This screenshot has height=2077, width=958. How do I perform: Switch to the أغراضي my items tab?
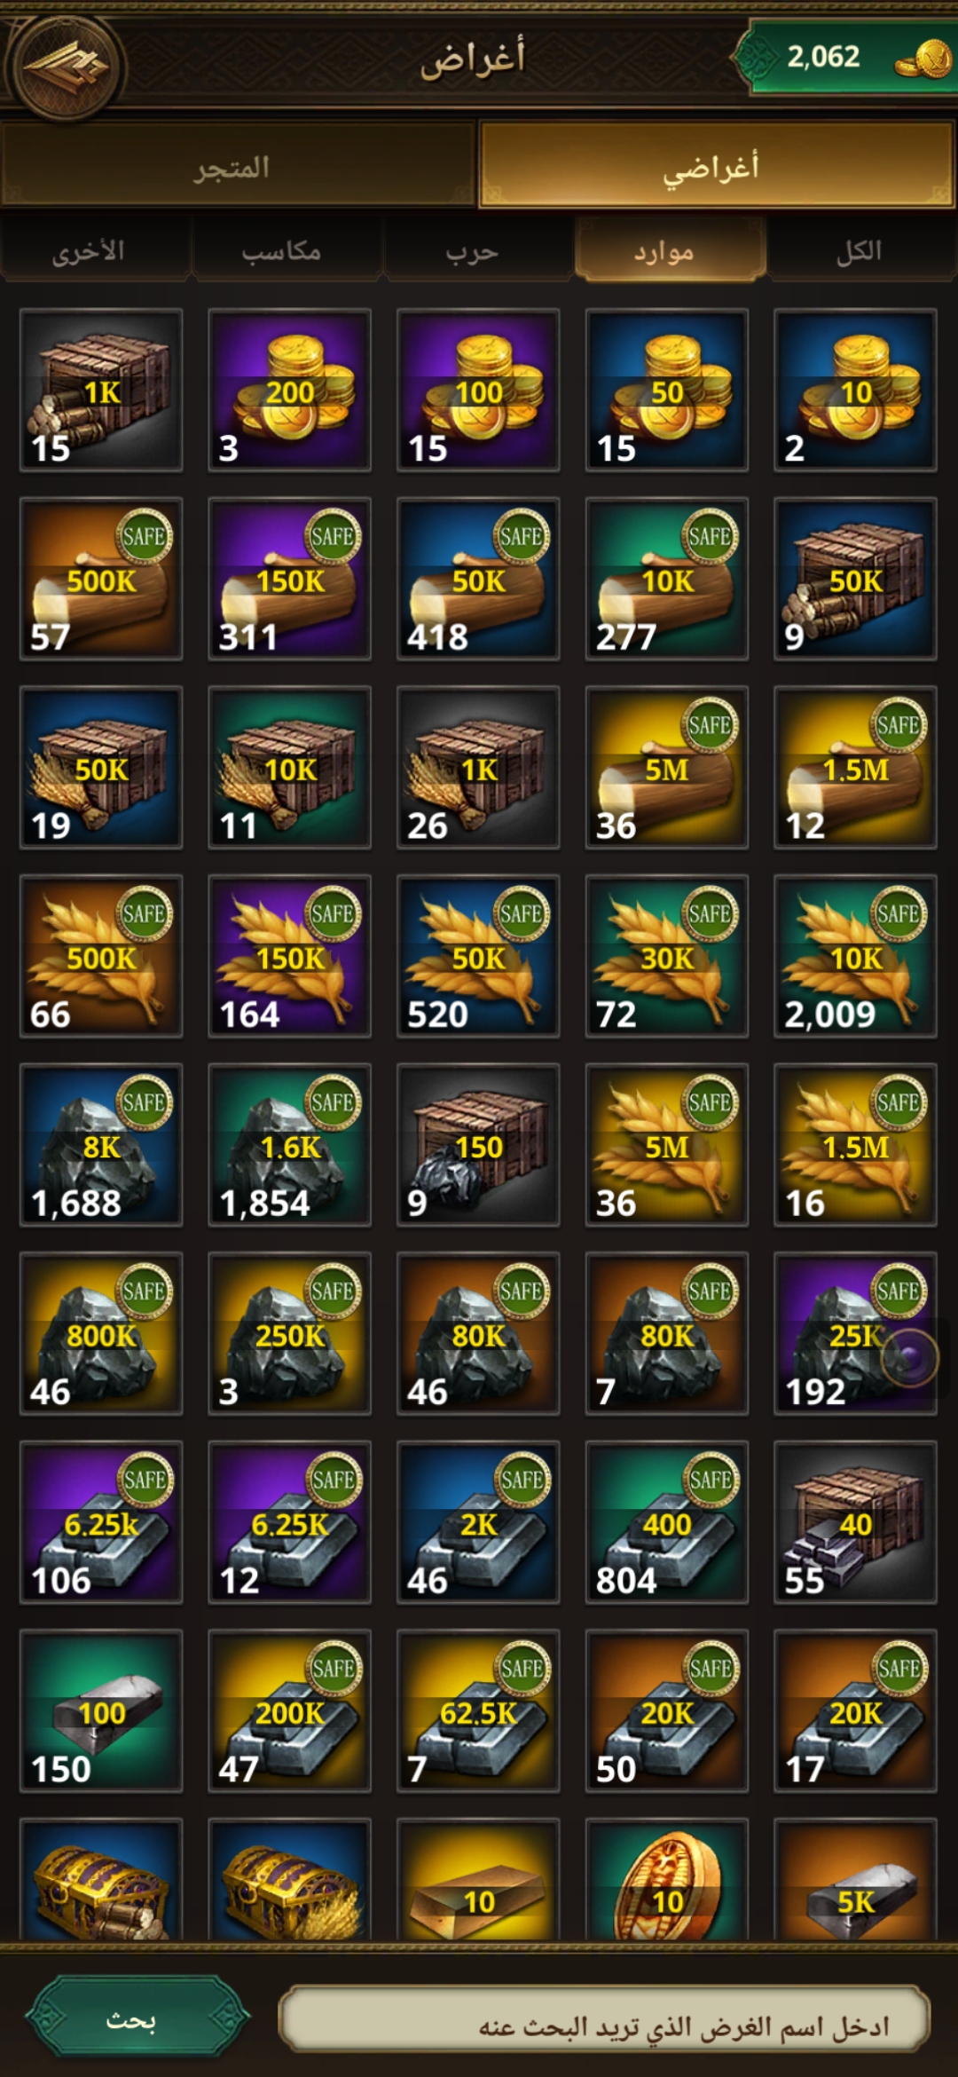(x=717, y=166)
